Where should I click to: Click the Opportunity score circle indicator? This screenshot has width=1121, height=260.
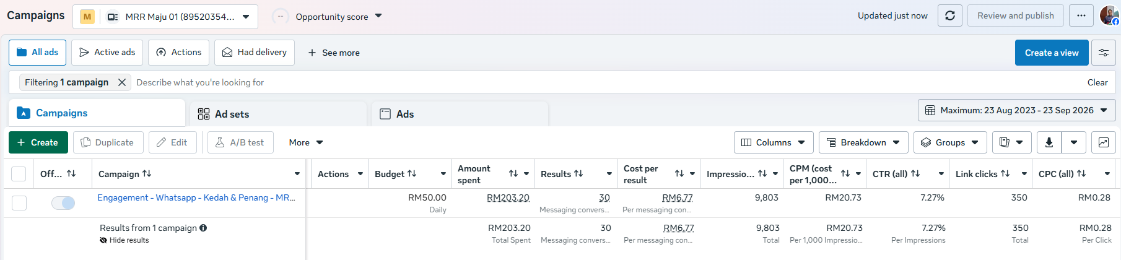[x=281, y=17]
